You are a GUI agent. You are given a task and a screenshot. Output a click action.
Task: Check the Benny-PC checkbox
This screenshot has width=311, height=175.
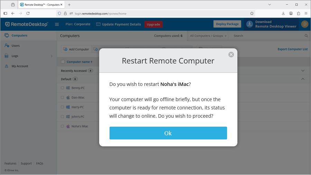click(63, 88)
